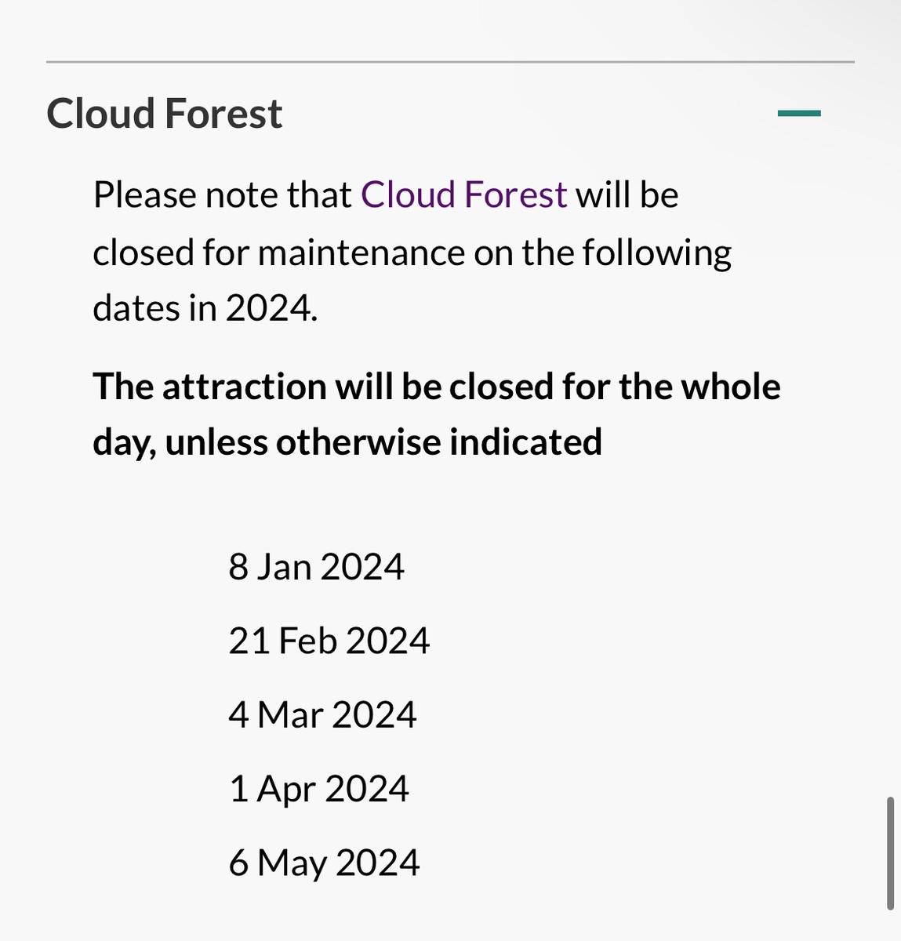Click the "dates in 2024." text
The width and height of the screenshot is (901, 941).
(x=205, y=308)
